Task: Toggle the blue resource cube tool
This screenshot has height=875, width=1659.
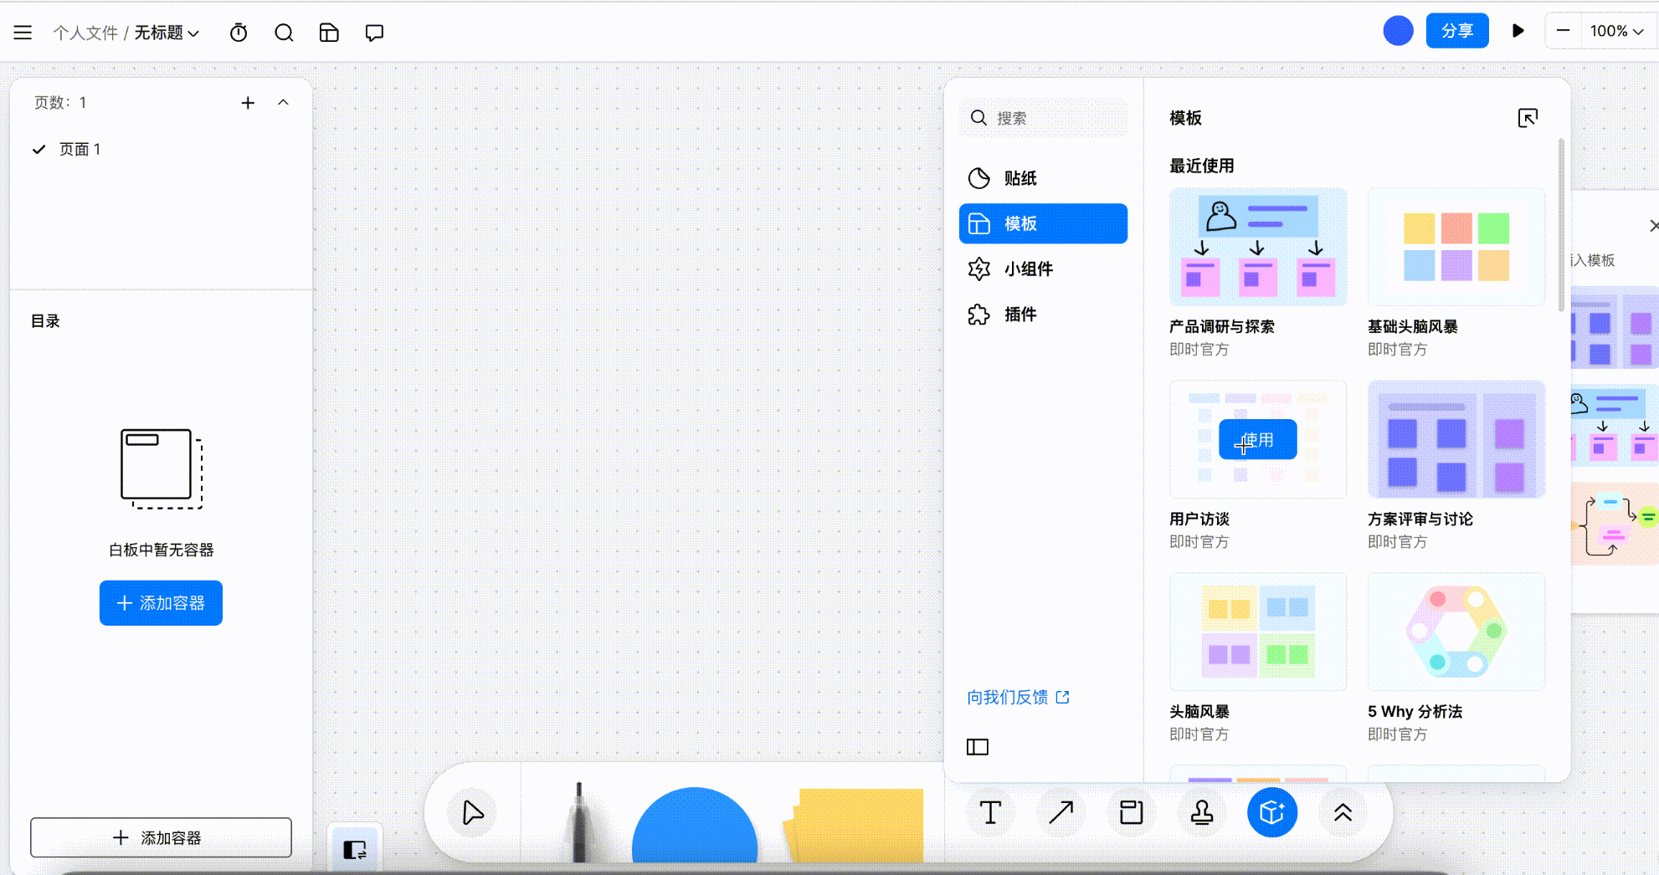Action: point(1272,812)
